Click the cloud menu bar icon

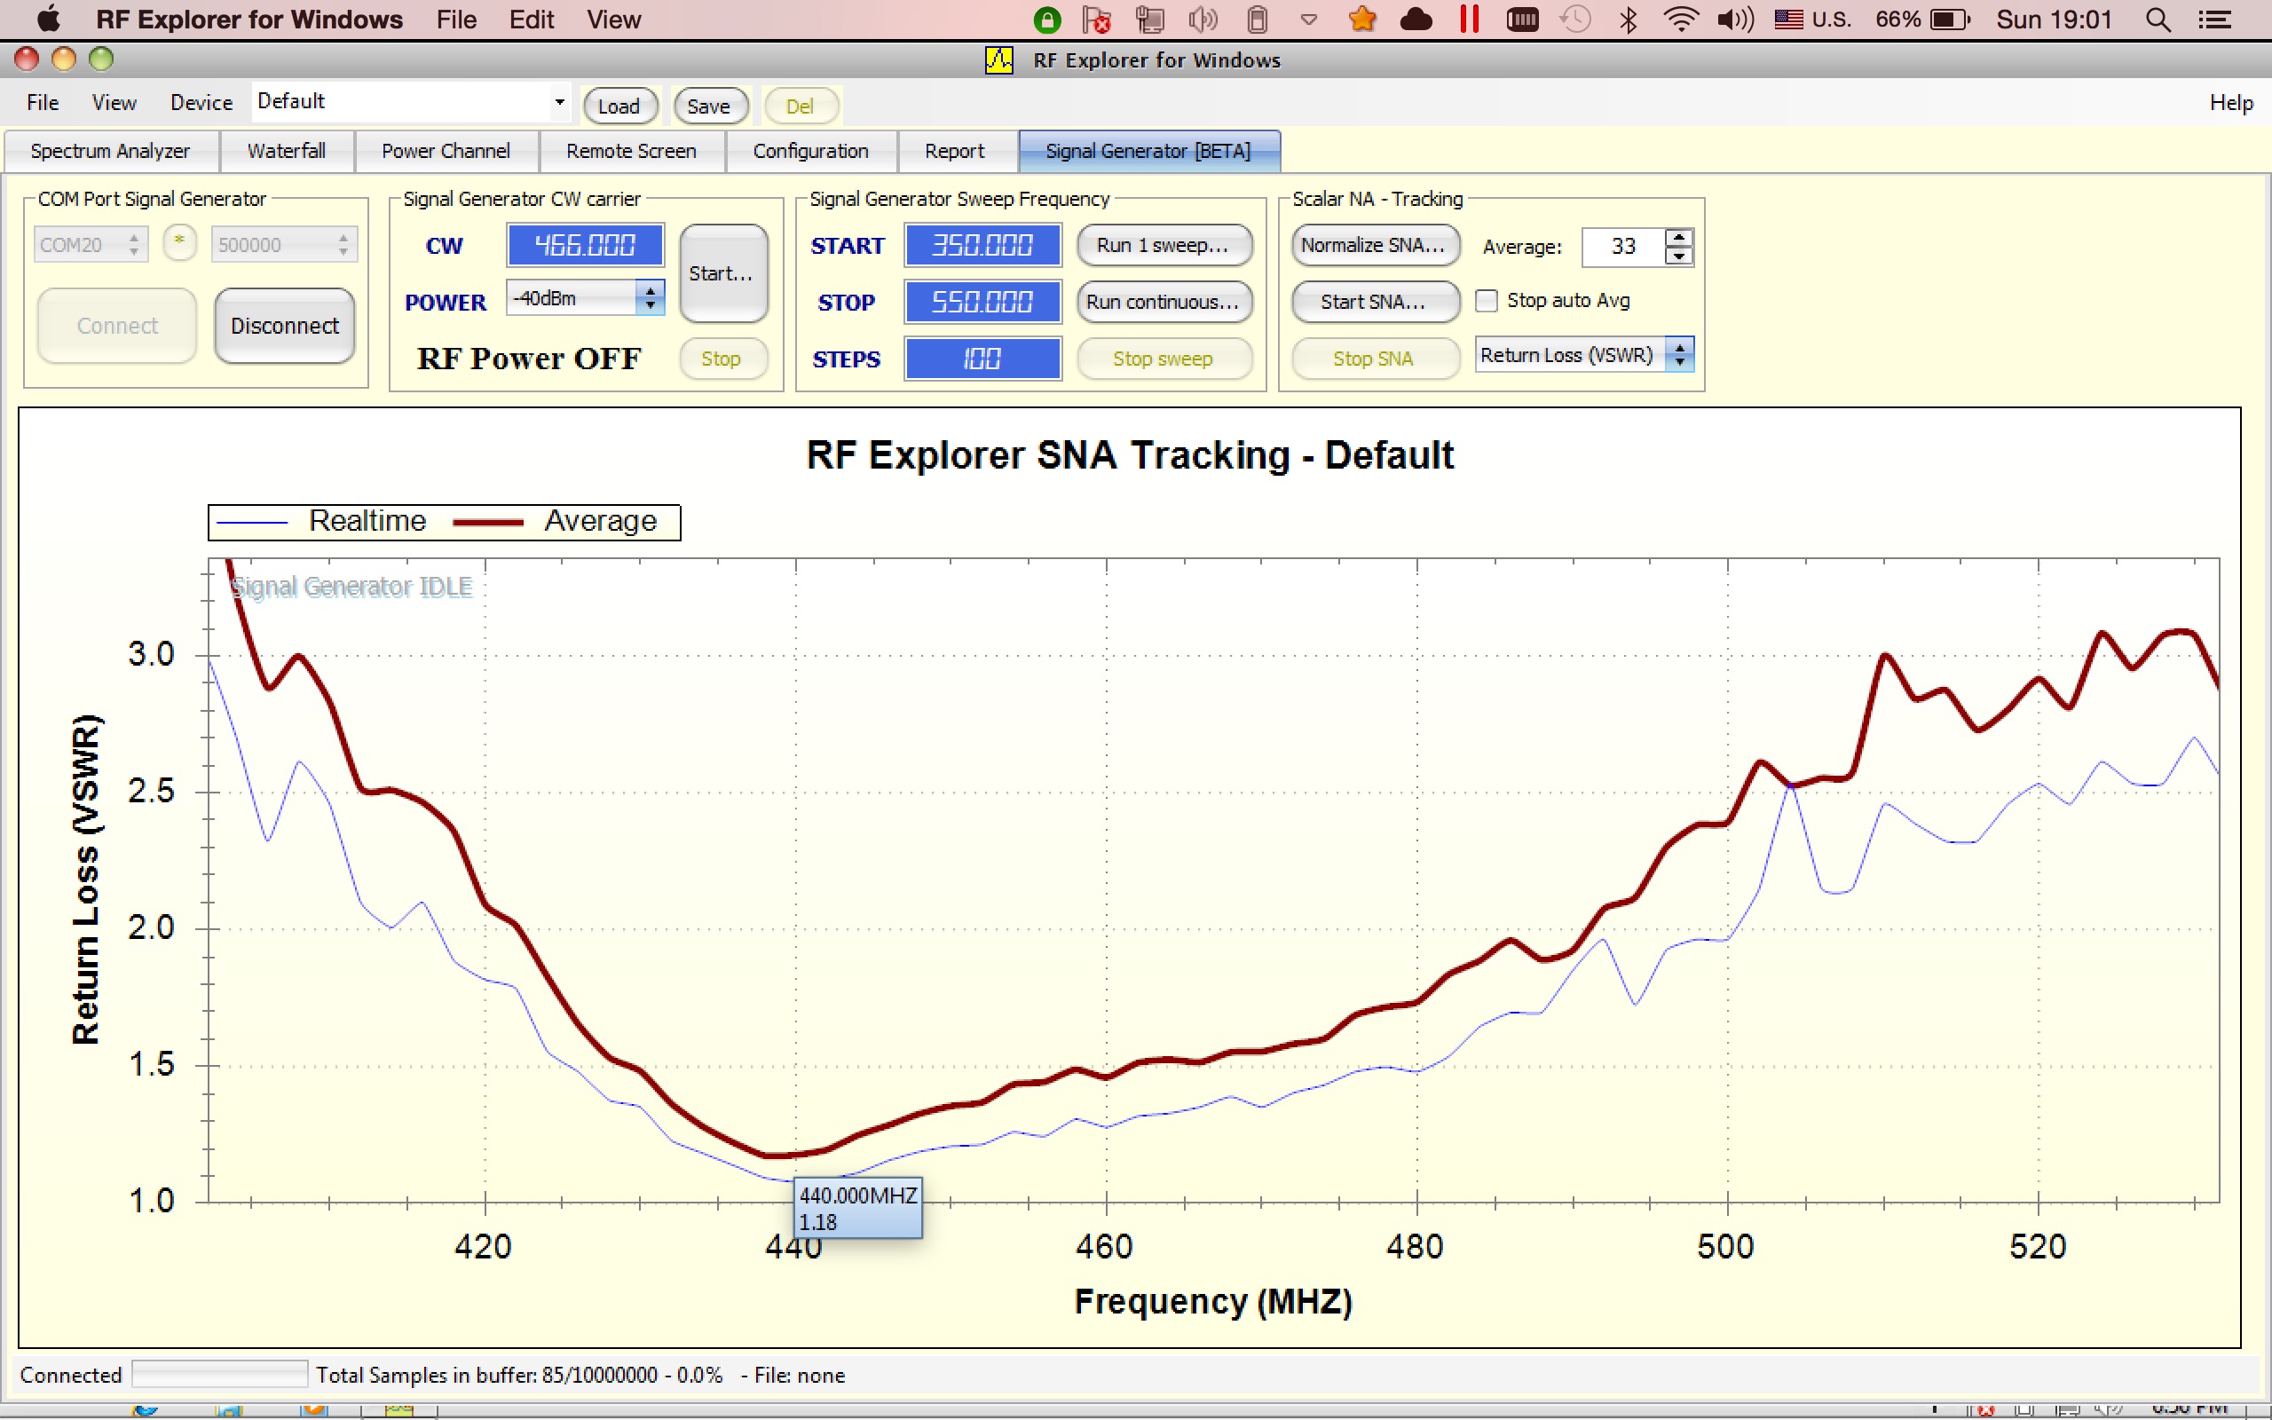pyautogui.click(x=1416, y=20)
